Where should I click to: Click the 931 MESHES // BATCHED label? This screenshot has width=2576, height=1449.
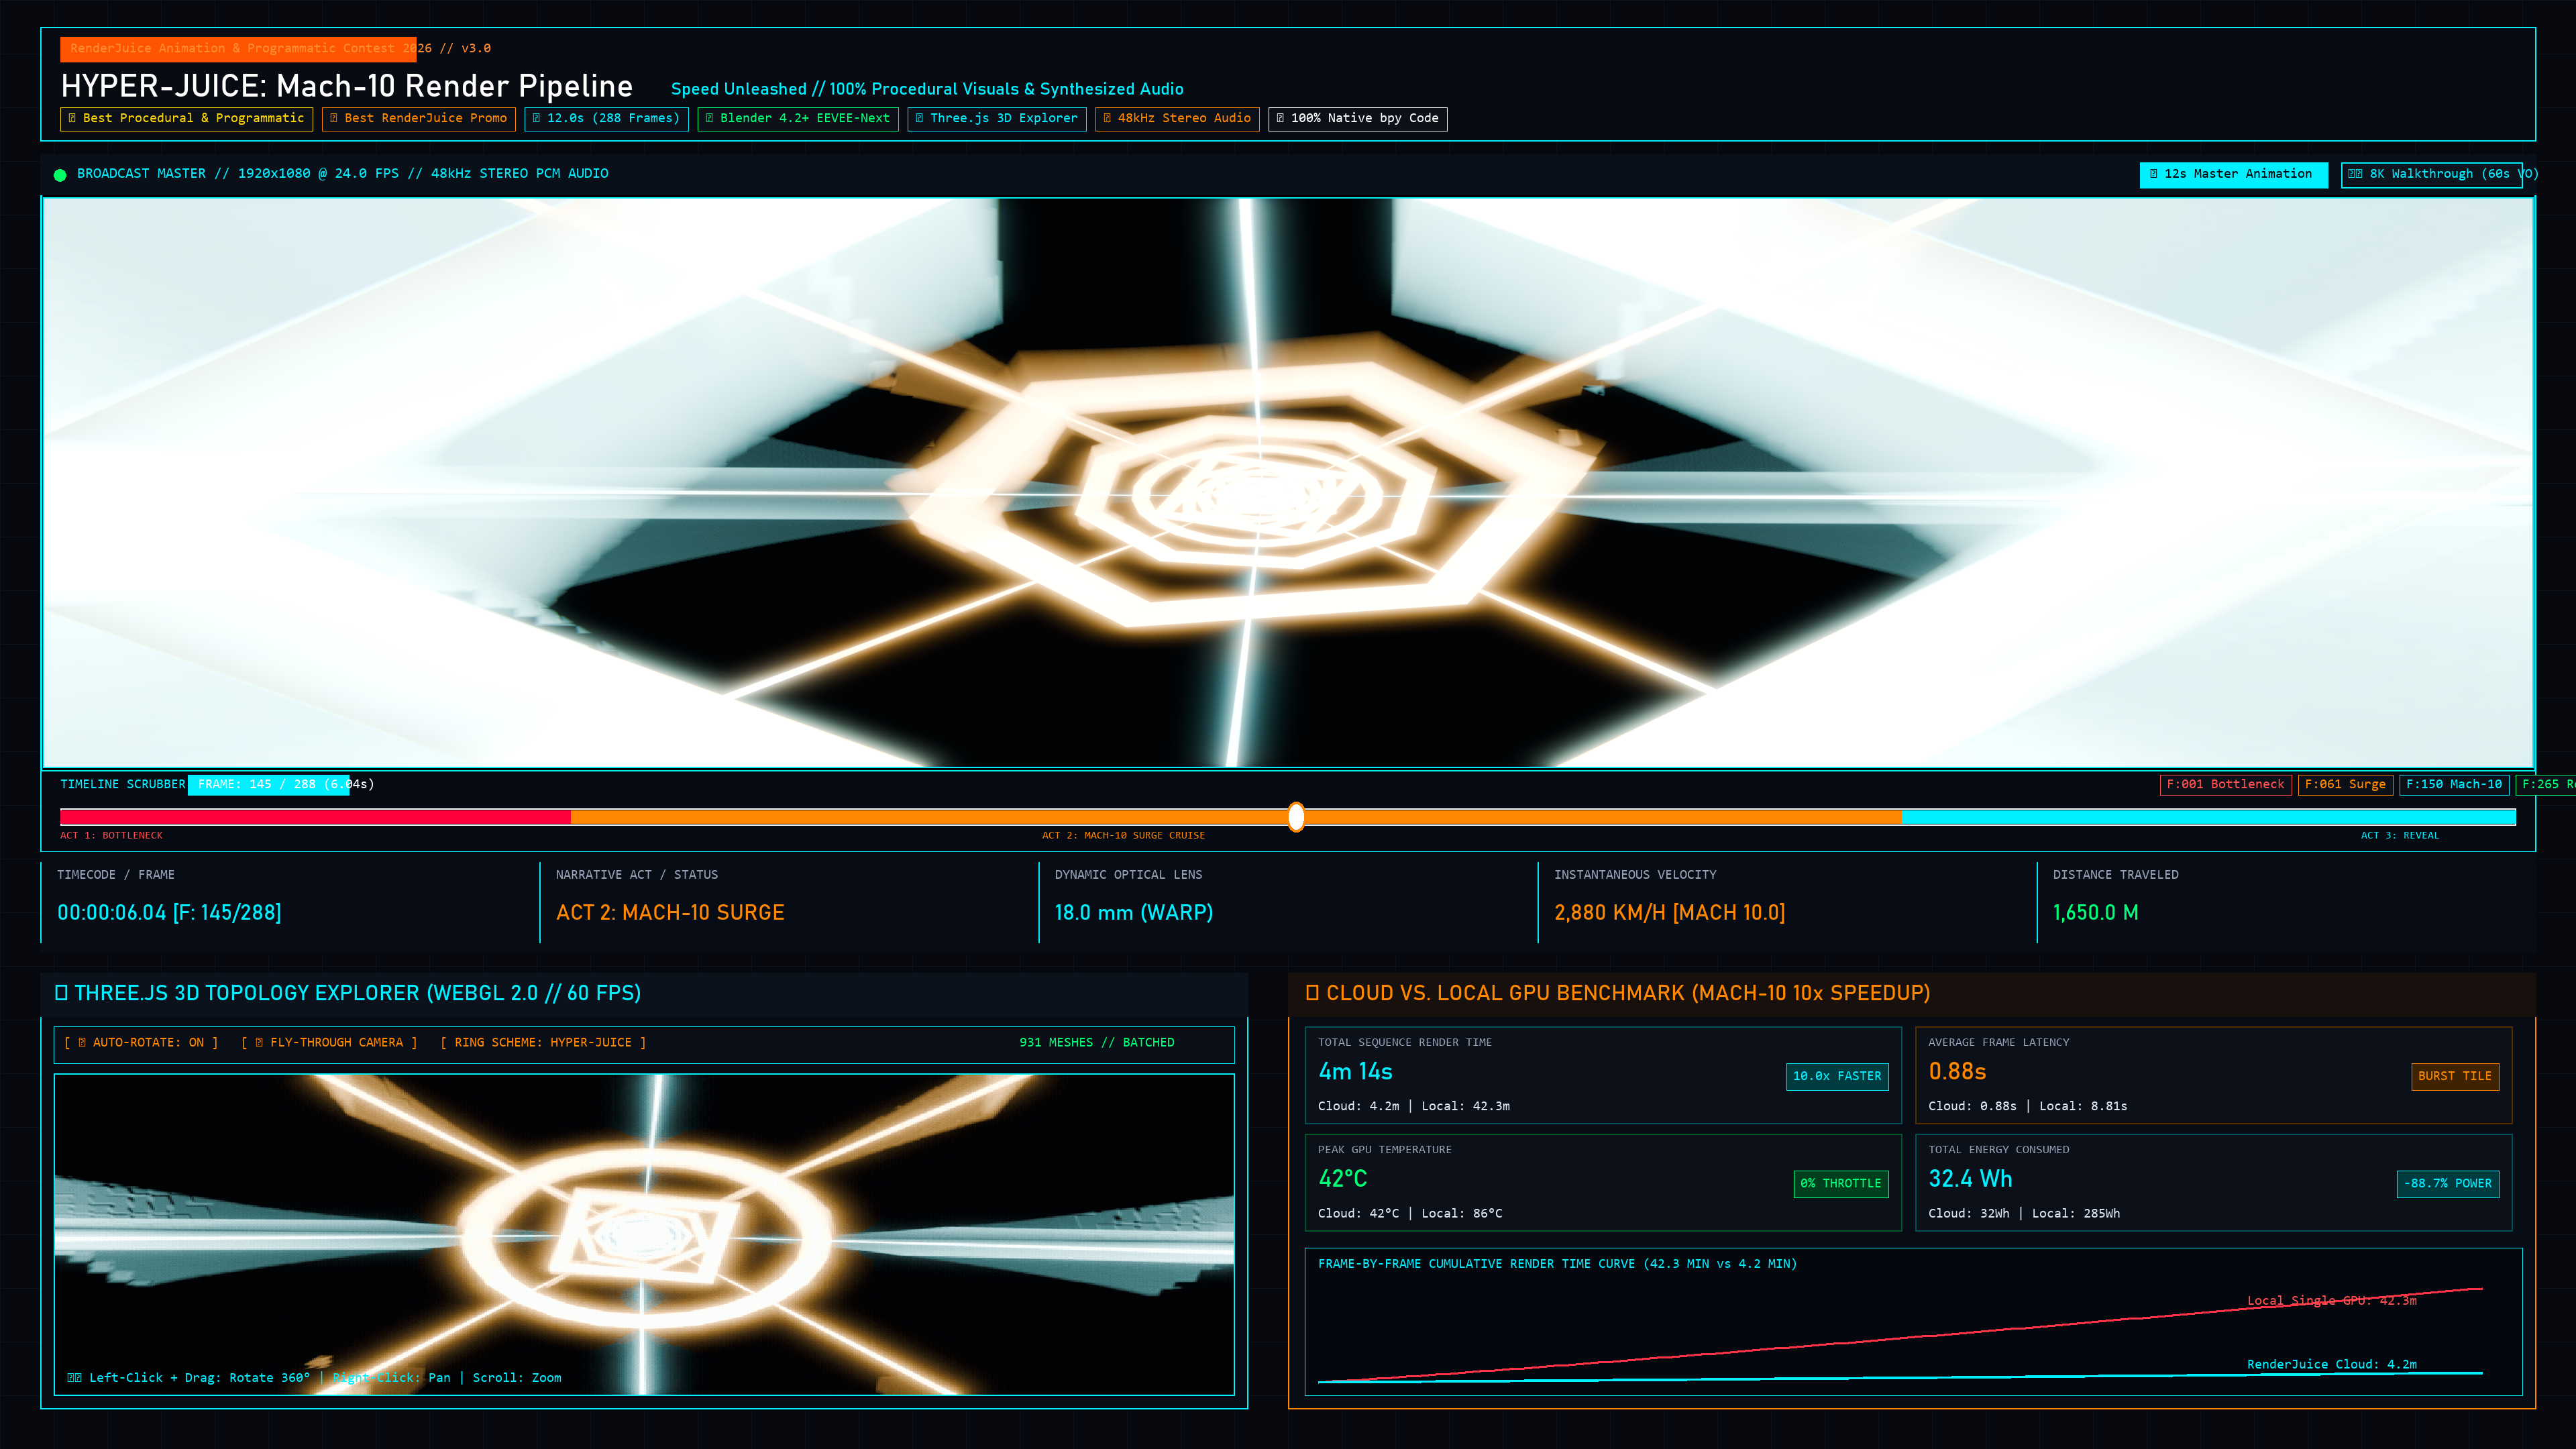pyautogui.click(x=1097, y=1042)
